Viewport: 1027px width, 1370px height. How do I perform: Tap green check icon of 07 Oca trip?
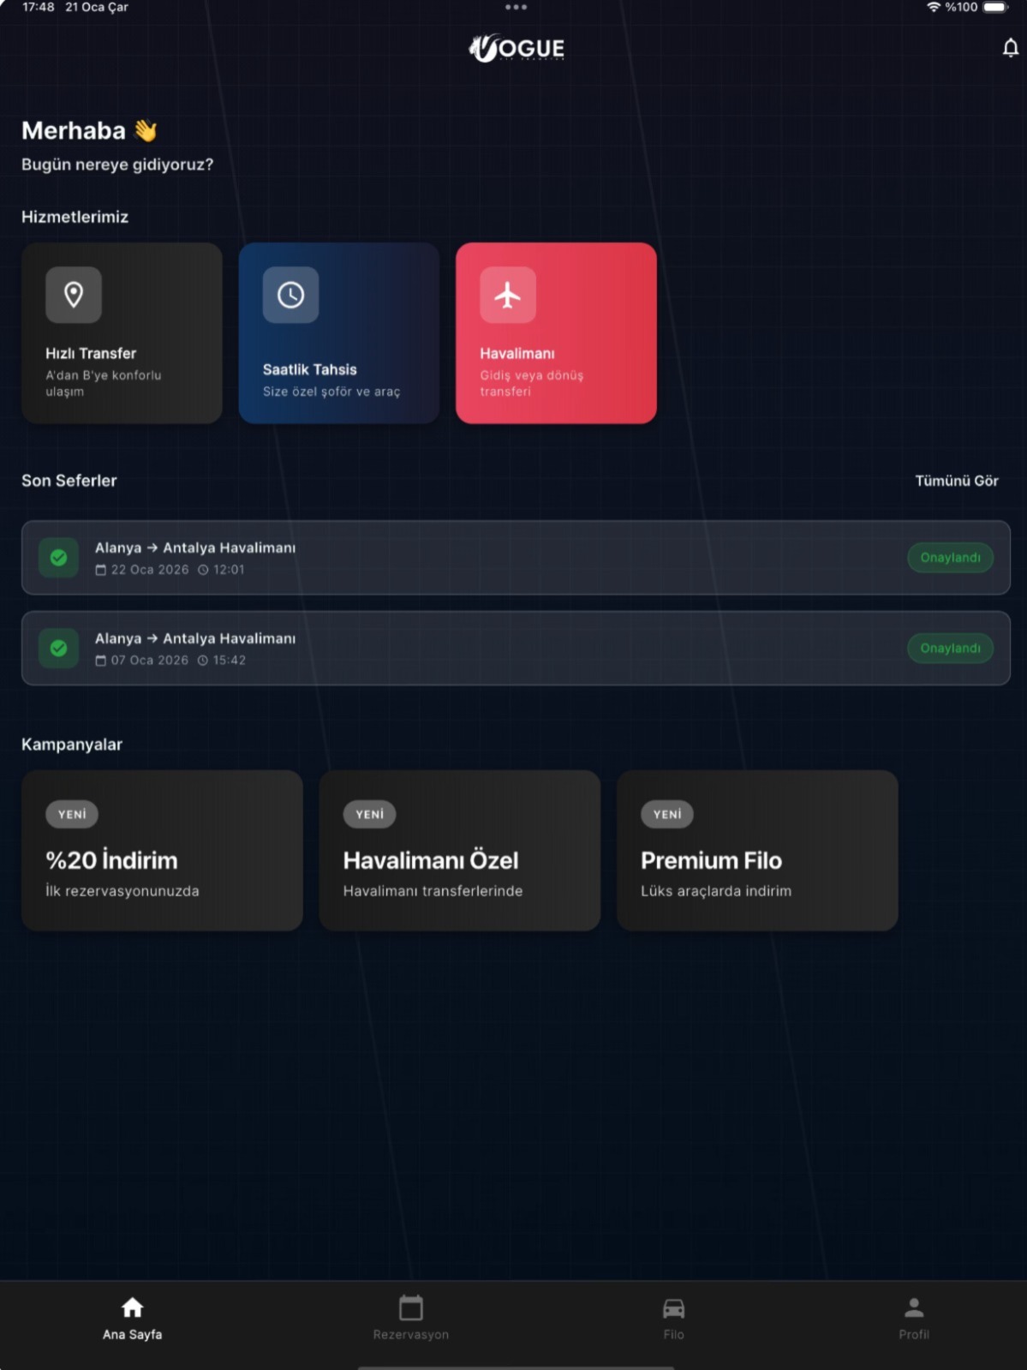(59, 649)
